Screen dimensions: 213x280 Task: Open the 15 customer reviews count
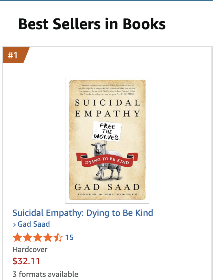[x=69, y=237]
